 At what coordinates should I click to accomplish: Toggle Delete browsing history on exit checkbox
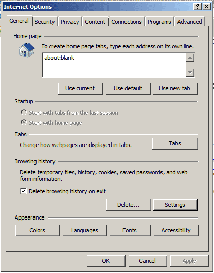[23, 191]
